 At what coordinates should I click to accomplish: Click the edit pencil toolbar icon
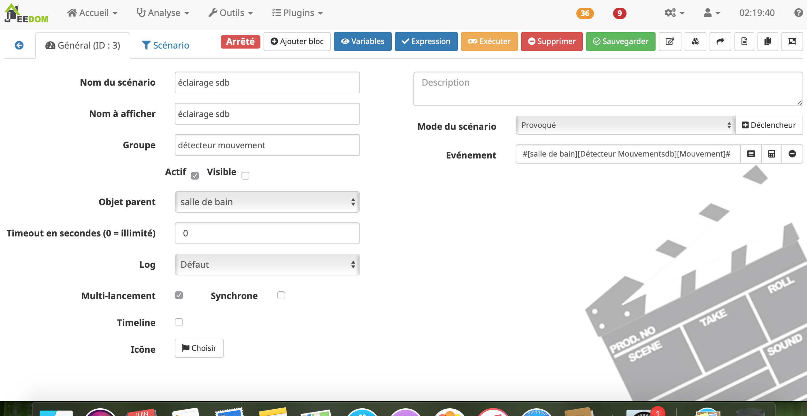click(670, 41)
